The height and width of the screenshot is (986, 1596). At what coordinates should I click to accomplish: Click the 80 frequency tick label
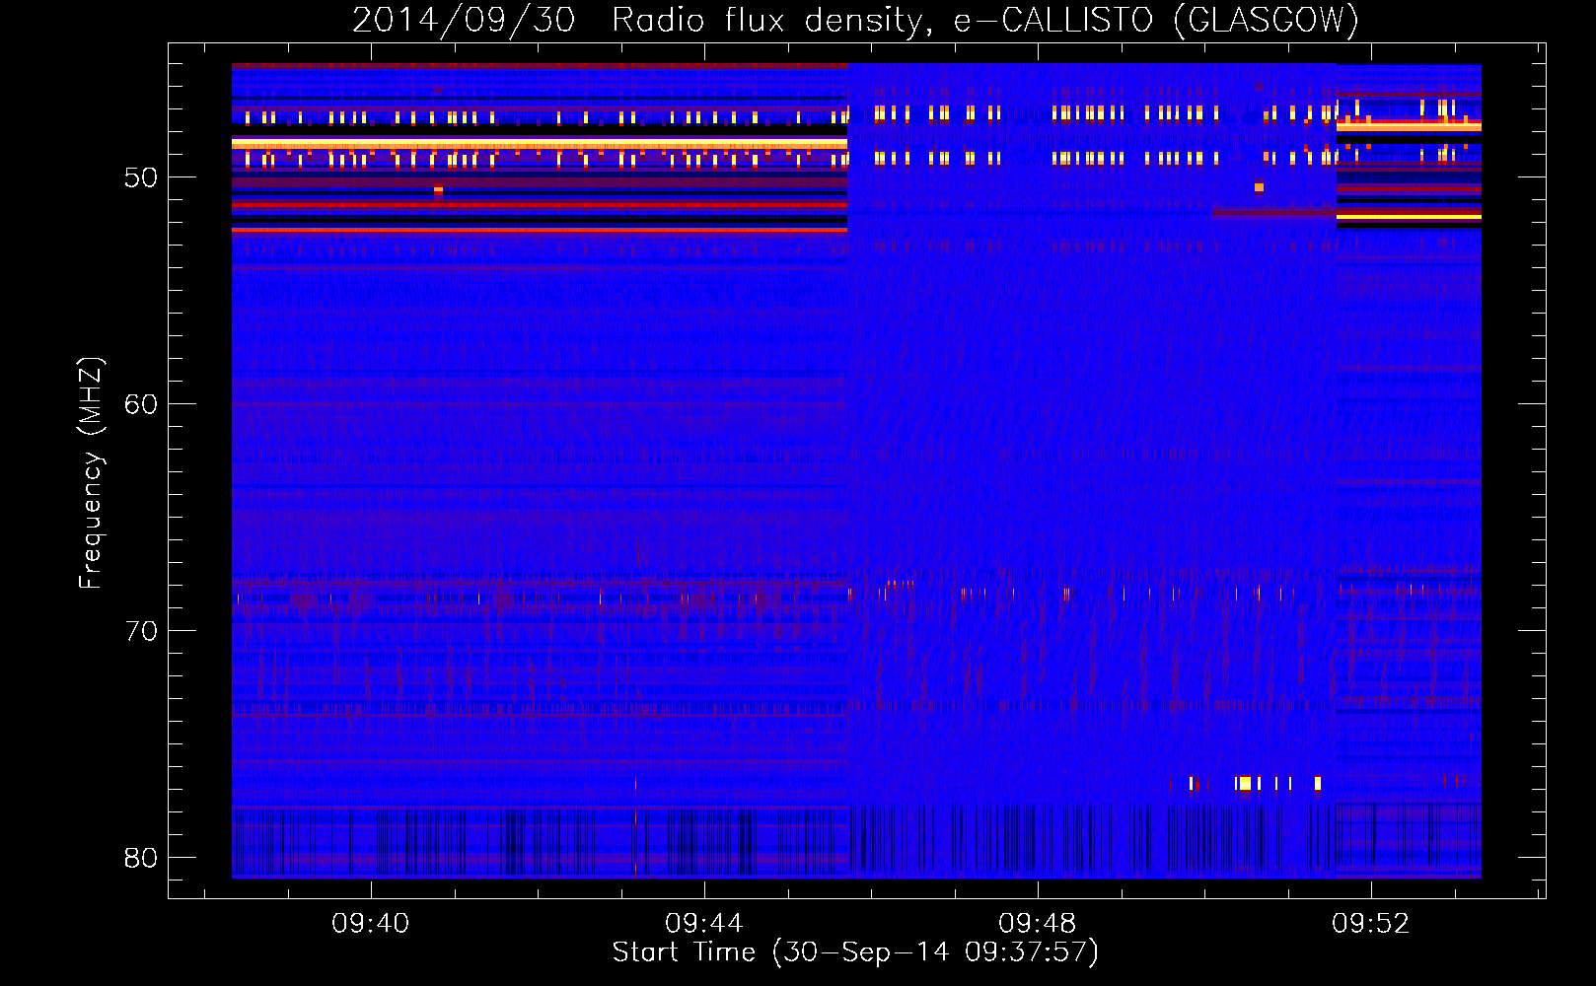(x=141, y=858)
